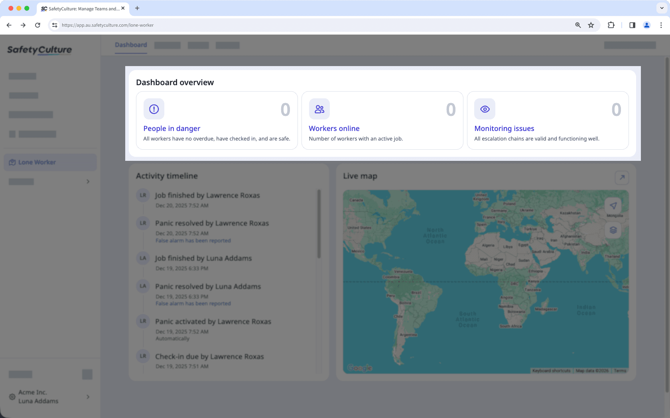
Task: Click the map layers icon on the Live map
Action: pos(613,230)
